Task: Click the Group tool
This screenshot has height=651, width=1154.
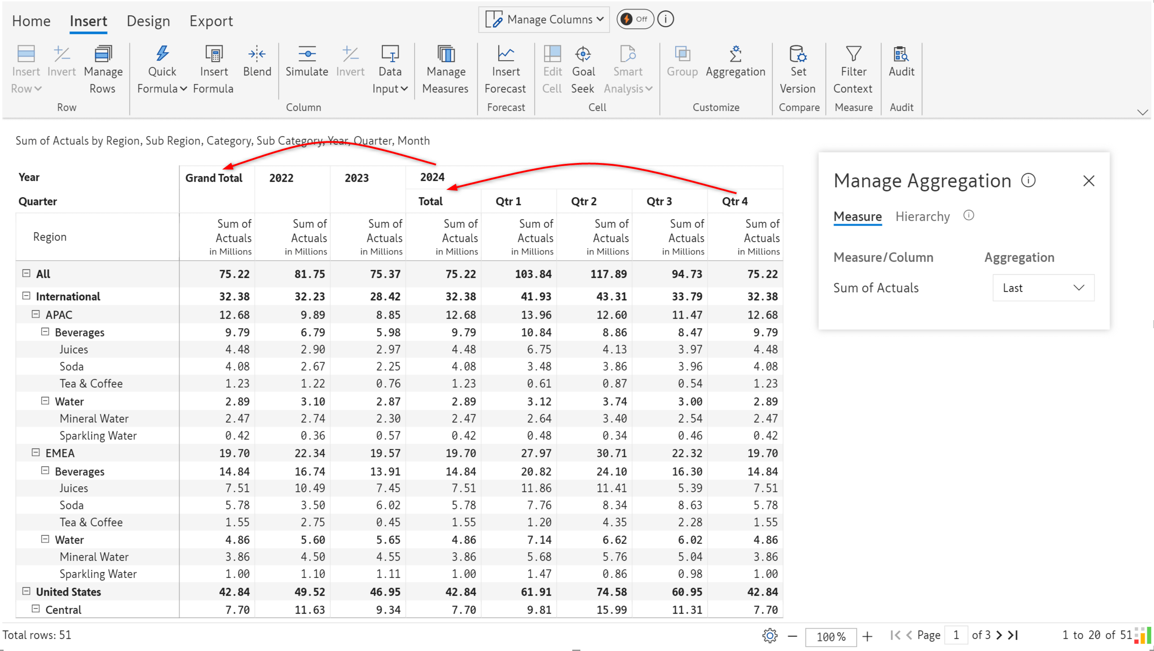Action: [682, 62]
